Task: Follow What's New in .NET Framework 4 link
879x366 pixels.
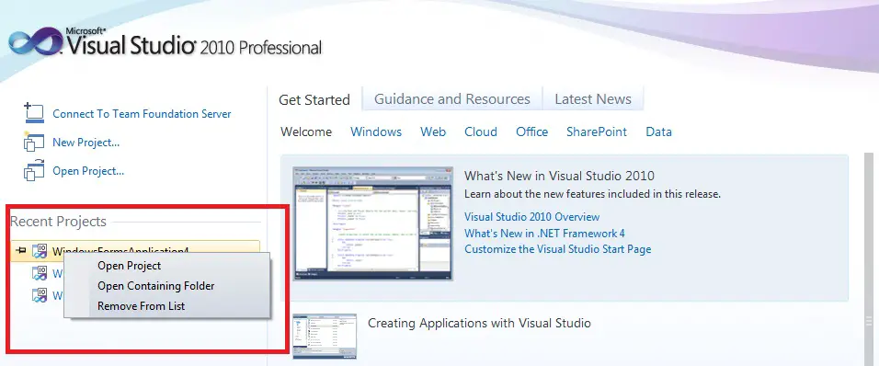Action: [544, 234]
